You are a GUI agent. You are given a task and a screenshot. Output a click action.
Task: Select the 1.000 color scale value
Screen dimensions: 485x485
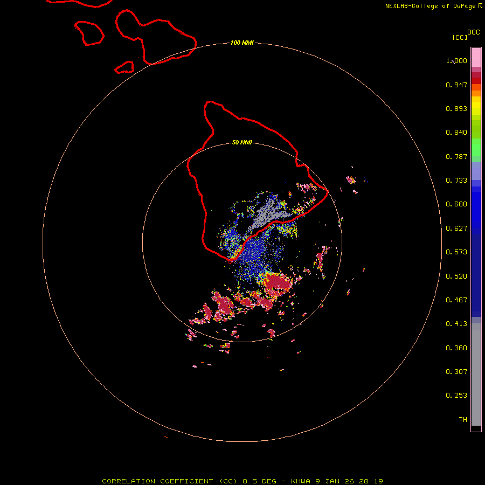click(456, 61)
